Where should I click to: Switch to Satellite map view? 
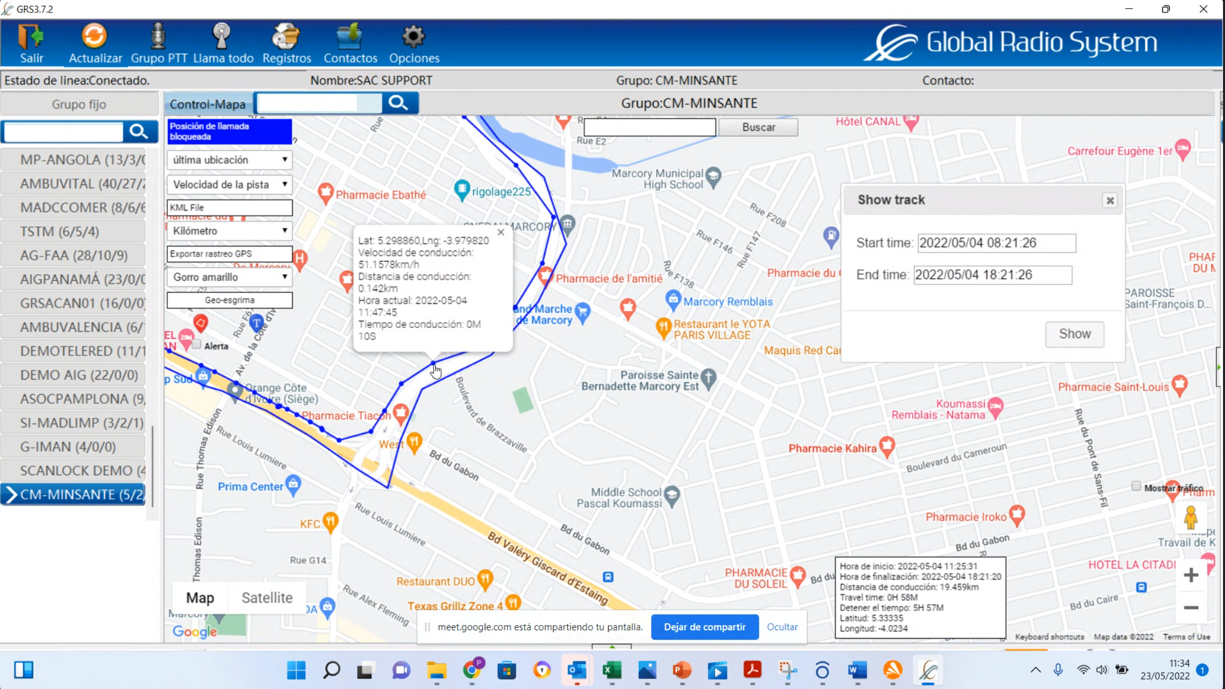click(267, 597)
